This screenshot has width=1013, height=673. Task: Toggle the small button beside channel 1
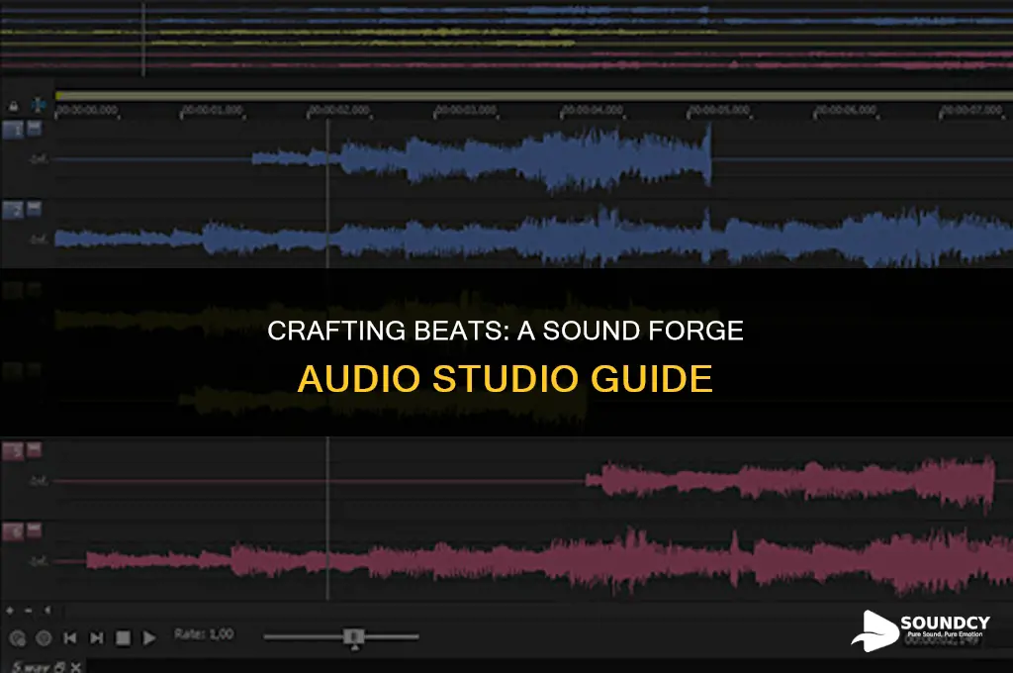[35, 128]
